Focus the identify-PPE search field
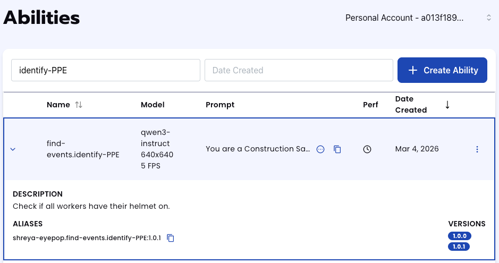Screen dimensions: 499x263 pos(106,70)
